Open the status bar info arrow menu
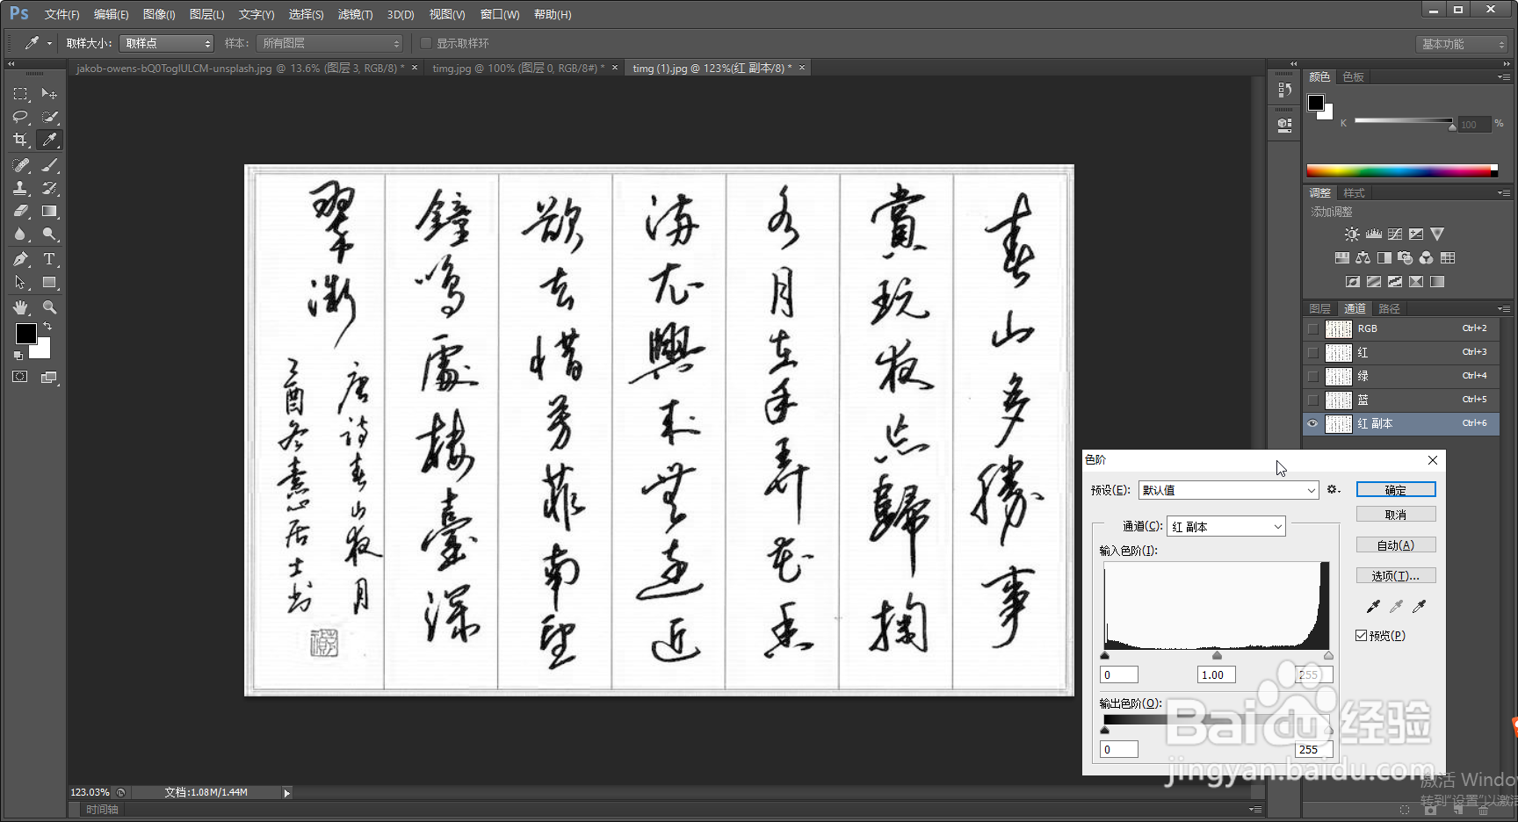1518x822 pixels. 286,793
